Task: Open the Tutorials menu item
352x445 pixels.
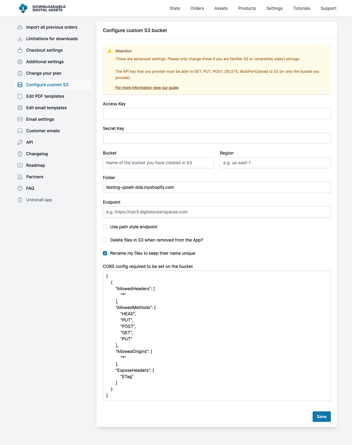Action: (301, 8)
